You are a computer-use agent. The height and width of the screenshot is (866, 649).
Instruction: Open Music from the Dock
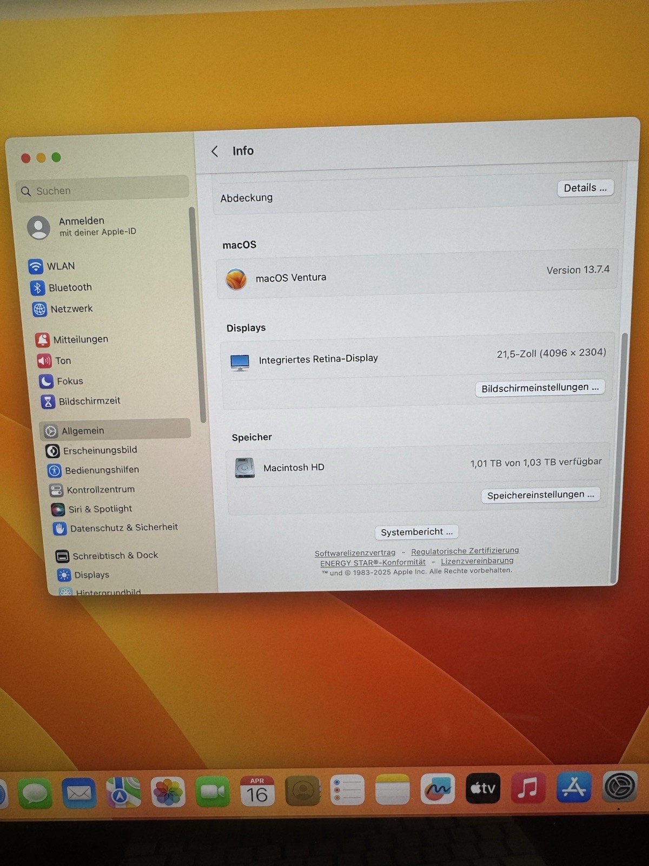[528, 788]
